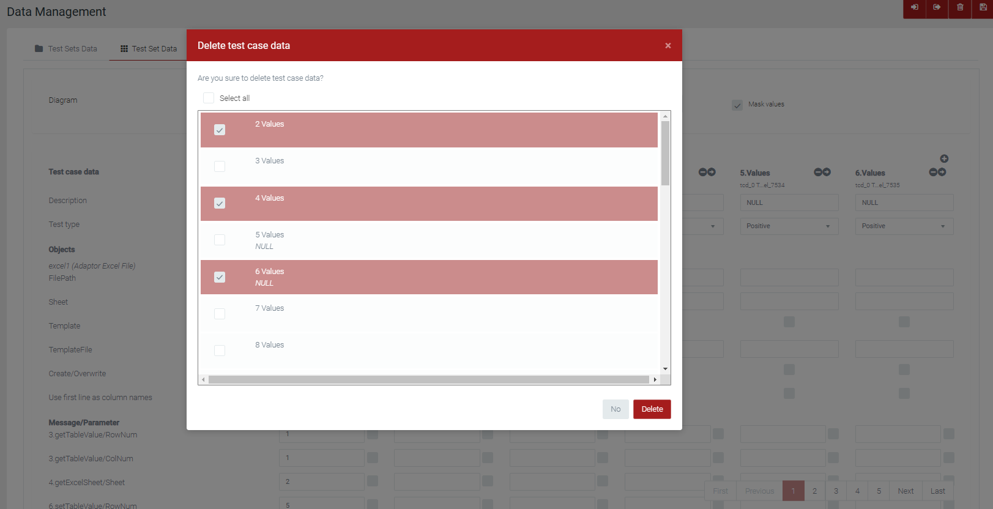
Task: Click the No button
Action: click(x=616, y=409)
